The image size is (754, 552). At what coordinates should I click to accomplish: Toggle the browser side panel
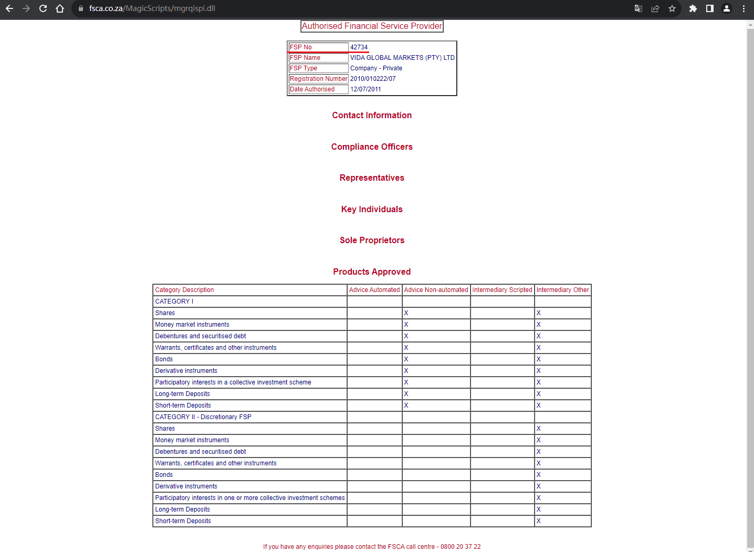tap(710, 8)
